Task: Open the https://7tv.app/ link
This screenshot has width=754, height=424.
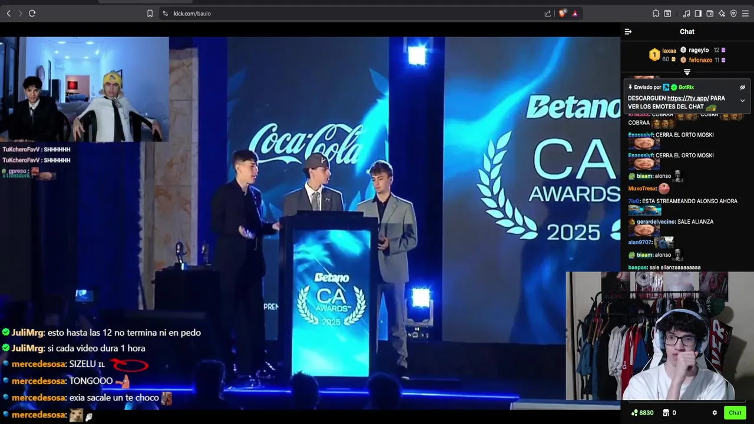Action: (x=688, y=98)
